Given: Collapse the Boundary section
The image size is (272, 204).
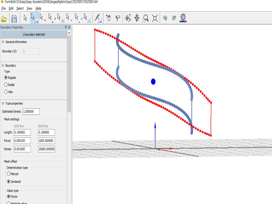Looking at the screenshot, I should pos(3,65).
